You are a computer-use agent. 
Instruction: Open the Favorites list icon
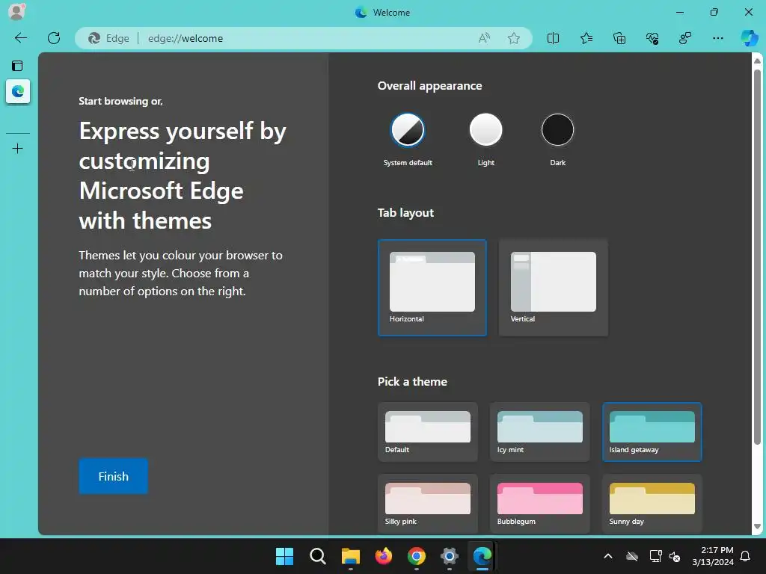(586, 38)
